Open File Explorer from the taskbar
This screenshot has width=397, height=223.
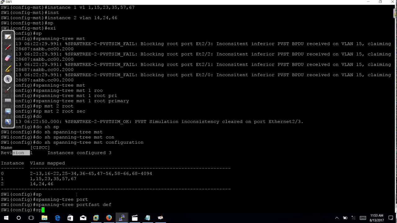44,218
